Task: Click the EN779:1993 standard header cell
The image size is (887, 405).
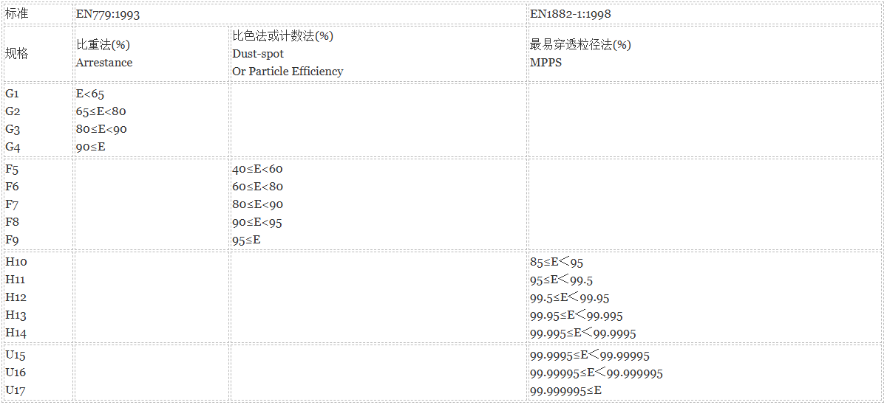Action: 300,13
